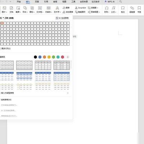The image size is (144, 144).
Task: Choose the black style with gray banded columns
Action: pyautogui.click(x=62, y=65)
